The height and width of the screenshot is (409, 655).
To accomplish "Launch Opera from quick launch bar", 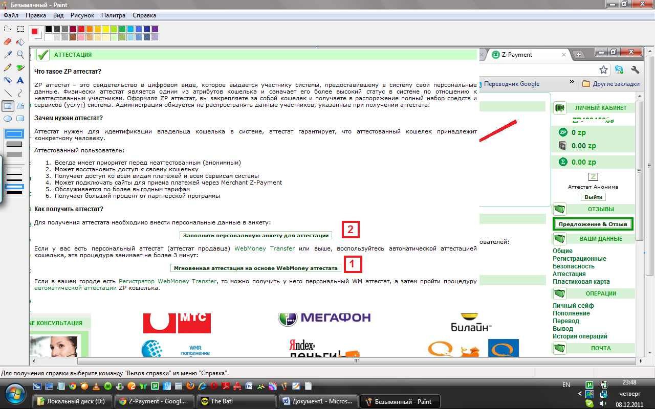I will tap(213, 386).
